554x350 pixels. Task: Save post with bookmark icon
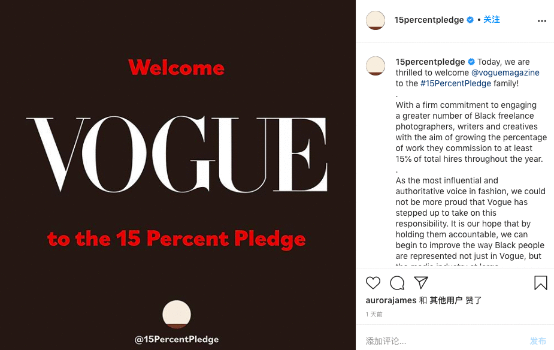click(541, 283)
